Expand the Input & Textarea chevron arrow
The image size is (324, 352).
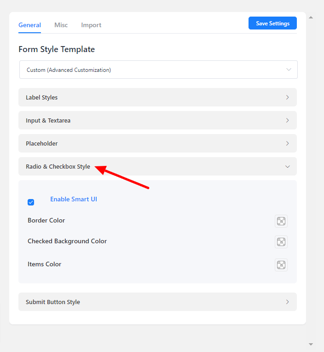click(287, 120)
